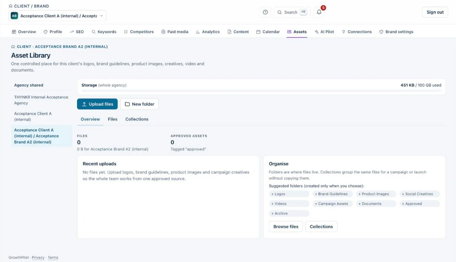The width and height of the screenshot is (456, 262).
Task: Add the suggested Documents folder
Action: 376,204
